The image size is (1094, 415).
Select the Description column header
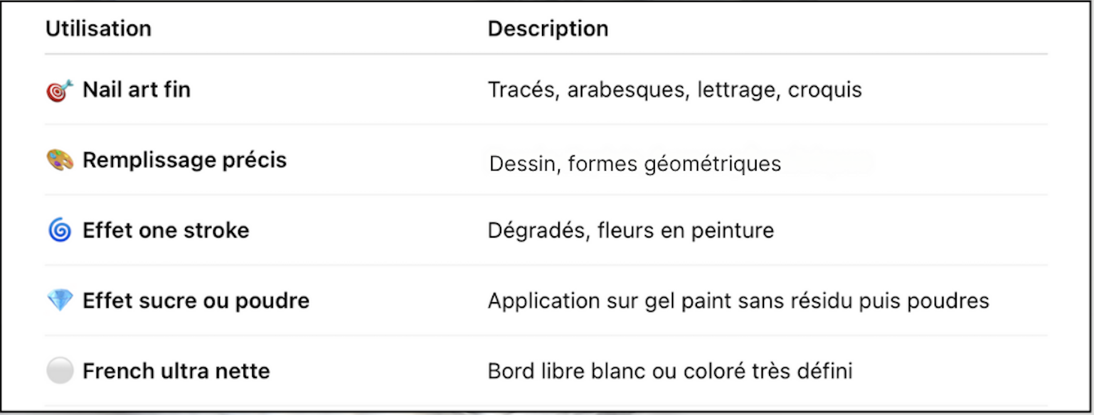(548, 29)
